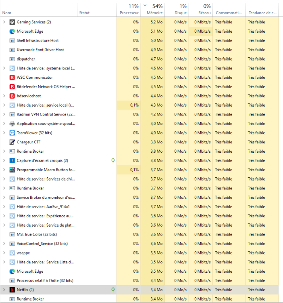
Task: Expand the TeamViewer (32 bits) entry
Action: 4,133
